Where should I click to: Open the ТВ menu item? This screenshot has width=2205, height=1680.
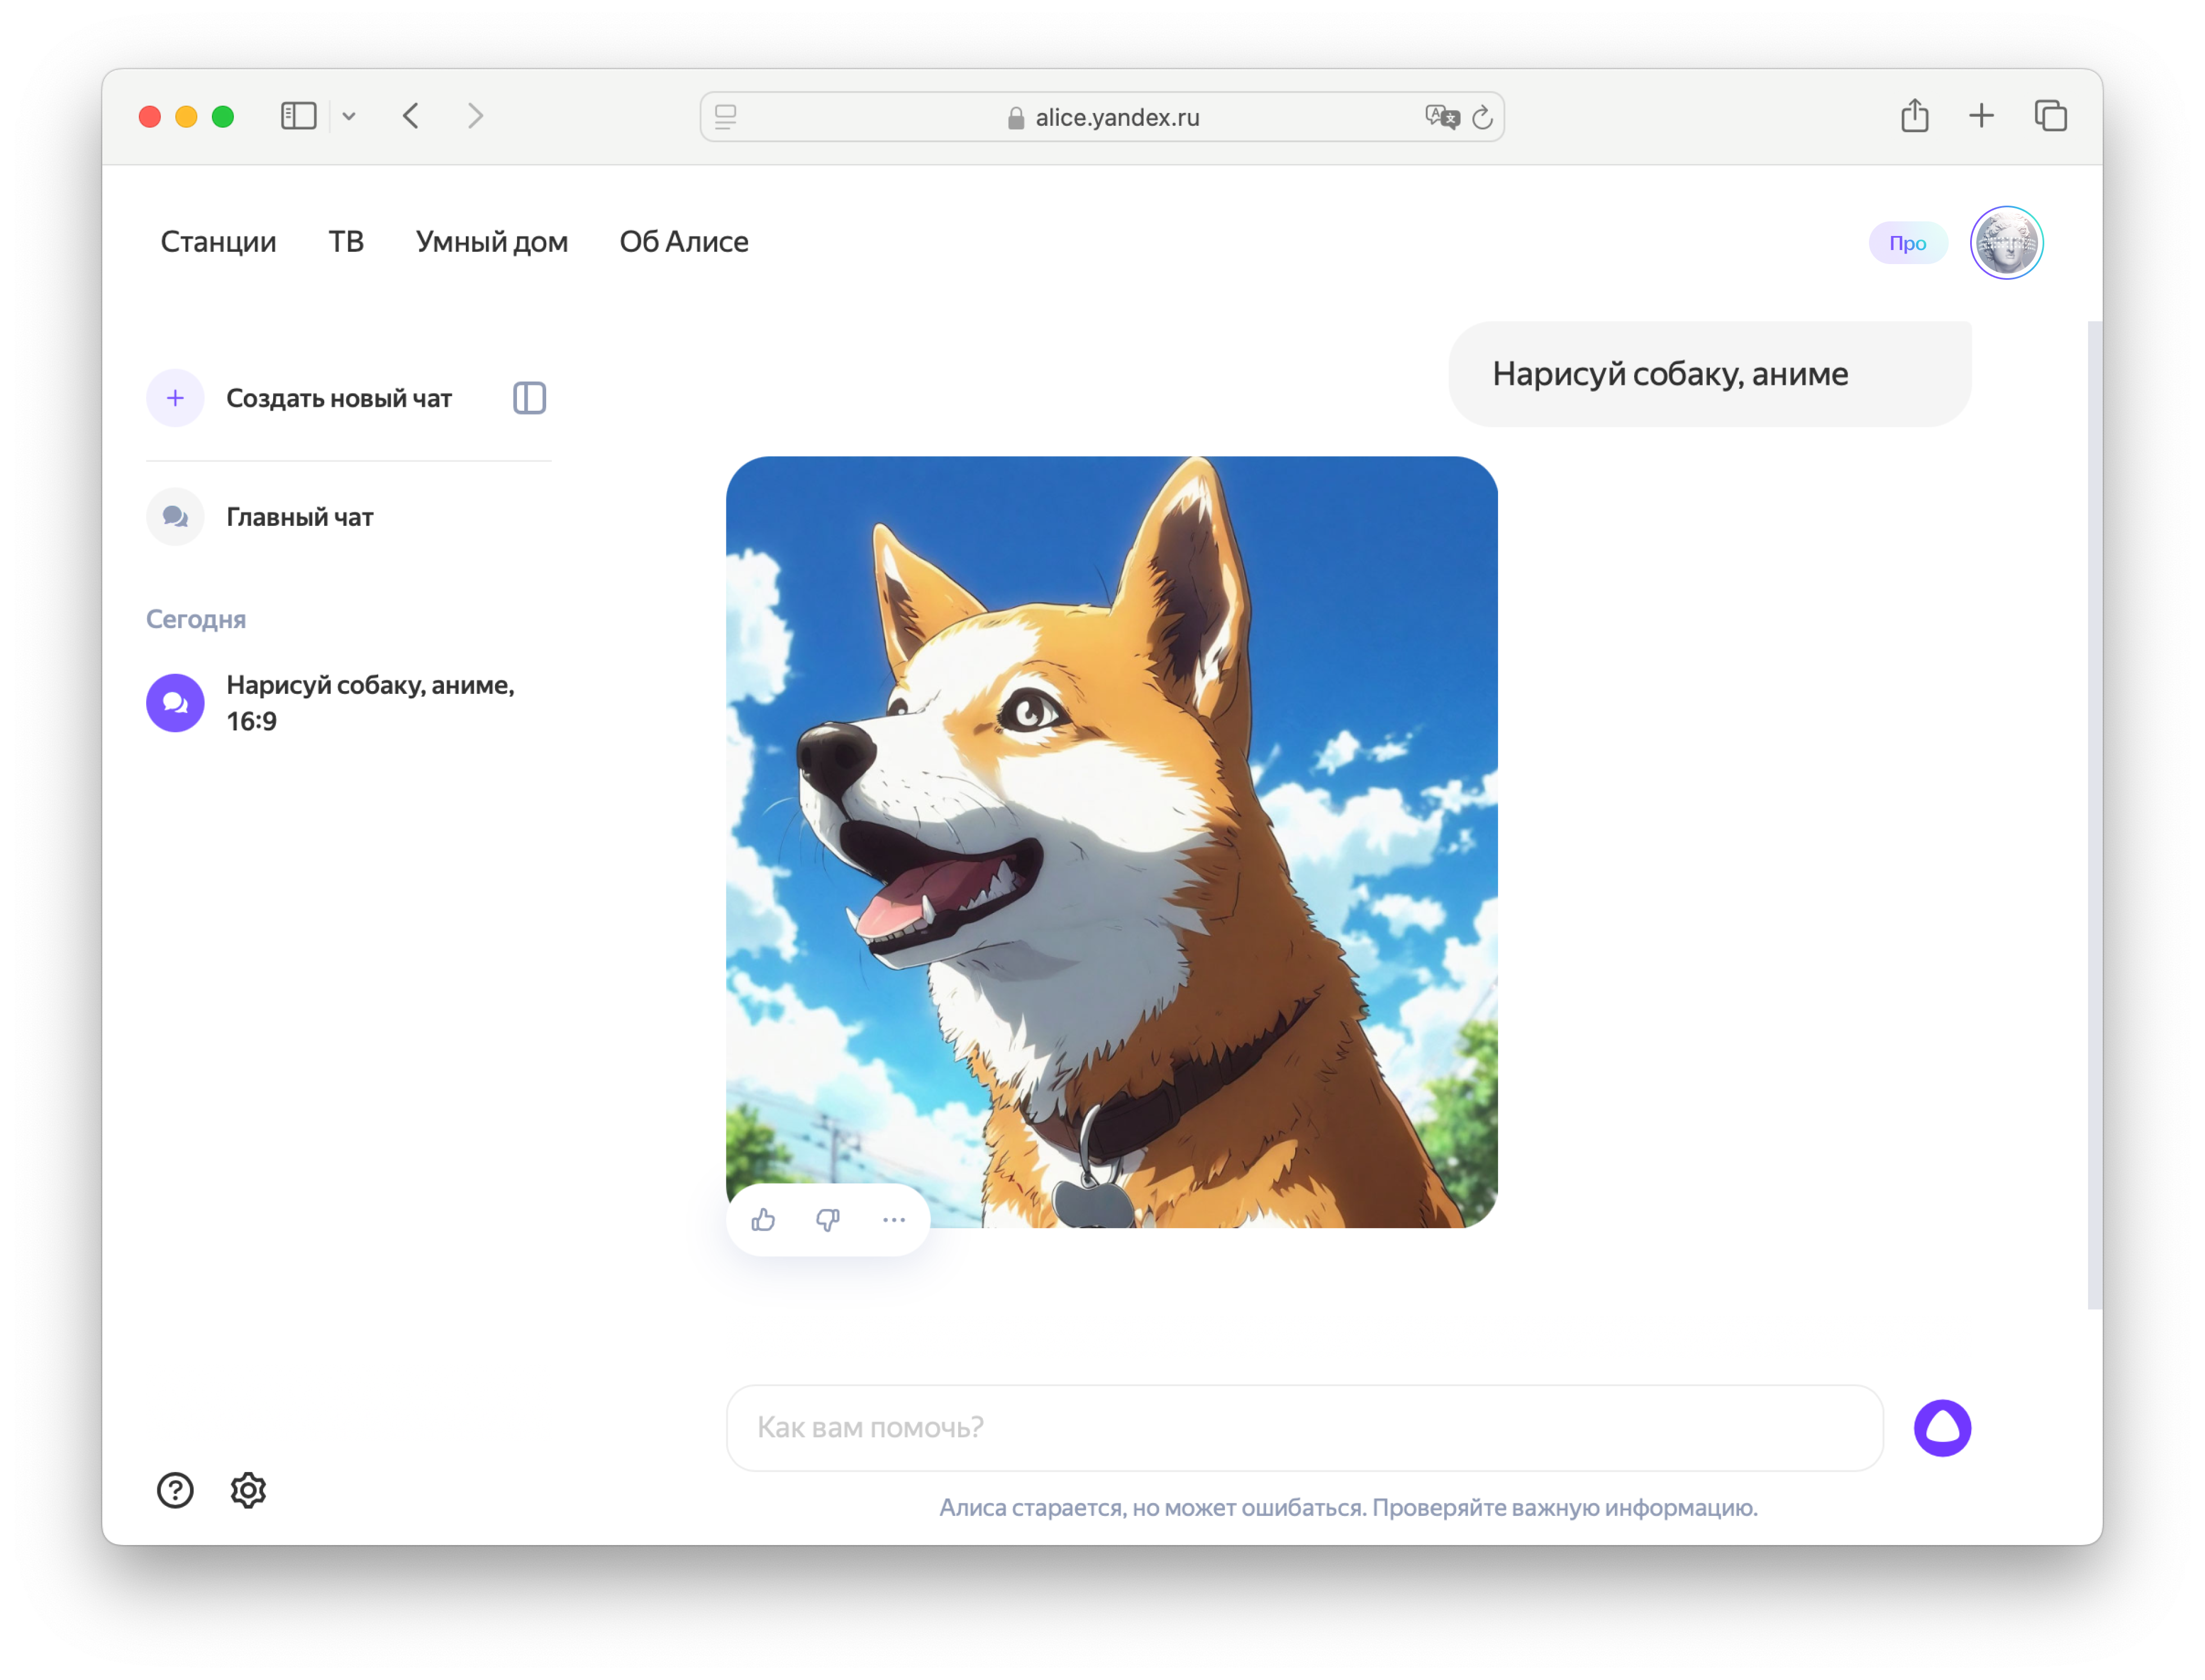click(346, 242)
